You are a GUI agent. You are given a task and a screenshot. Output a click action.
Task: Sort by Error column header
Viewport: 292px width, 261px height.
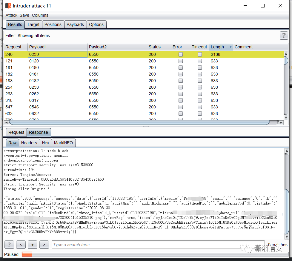tap(180, 47)
